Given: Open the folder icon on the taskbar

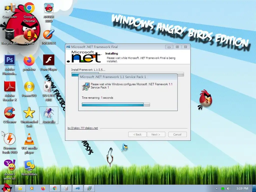Looking at the screenshot, I should point(20,188).
